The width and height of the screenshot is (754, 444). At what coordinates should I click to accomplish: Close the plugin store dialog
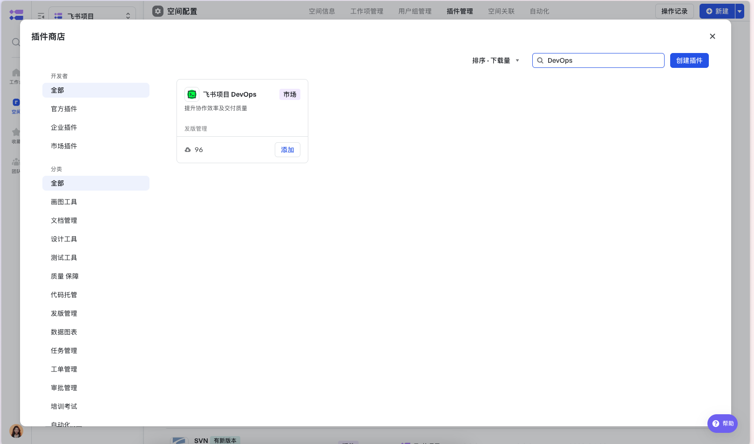(x=712, y=36)
